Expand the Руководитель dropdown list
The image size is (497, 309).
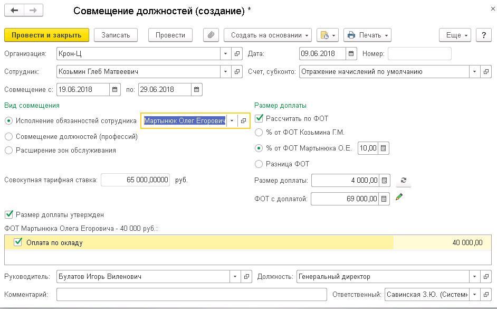pyautogui.click(x=235, y=277)
